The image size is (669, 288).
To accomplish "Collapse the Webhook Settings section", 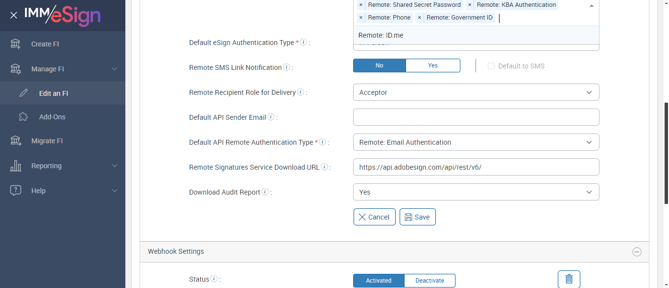I will pyautogui.click(x=637, y=252).
